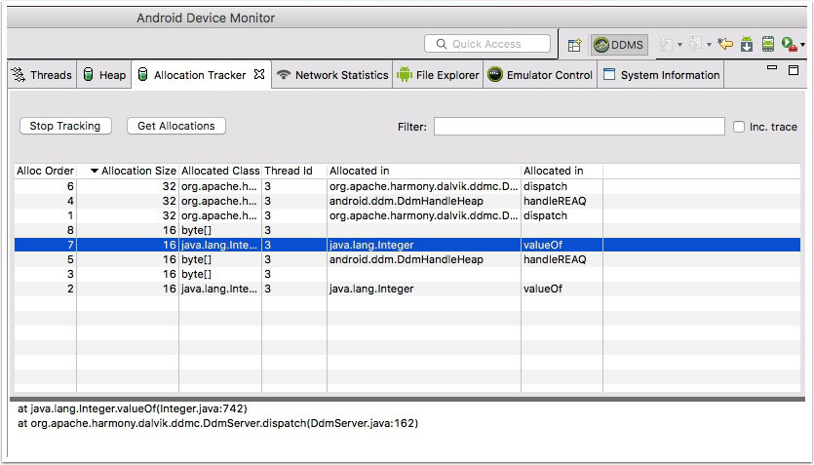
Task: Click into the Filter text field
Action: click(x=578, y=127)
